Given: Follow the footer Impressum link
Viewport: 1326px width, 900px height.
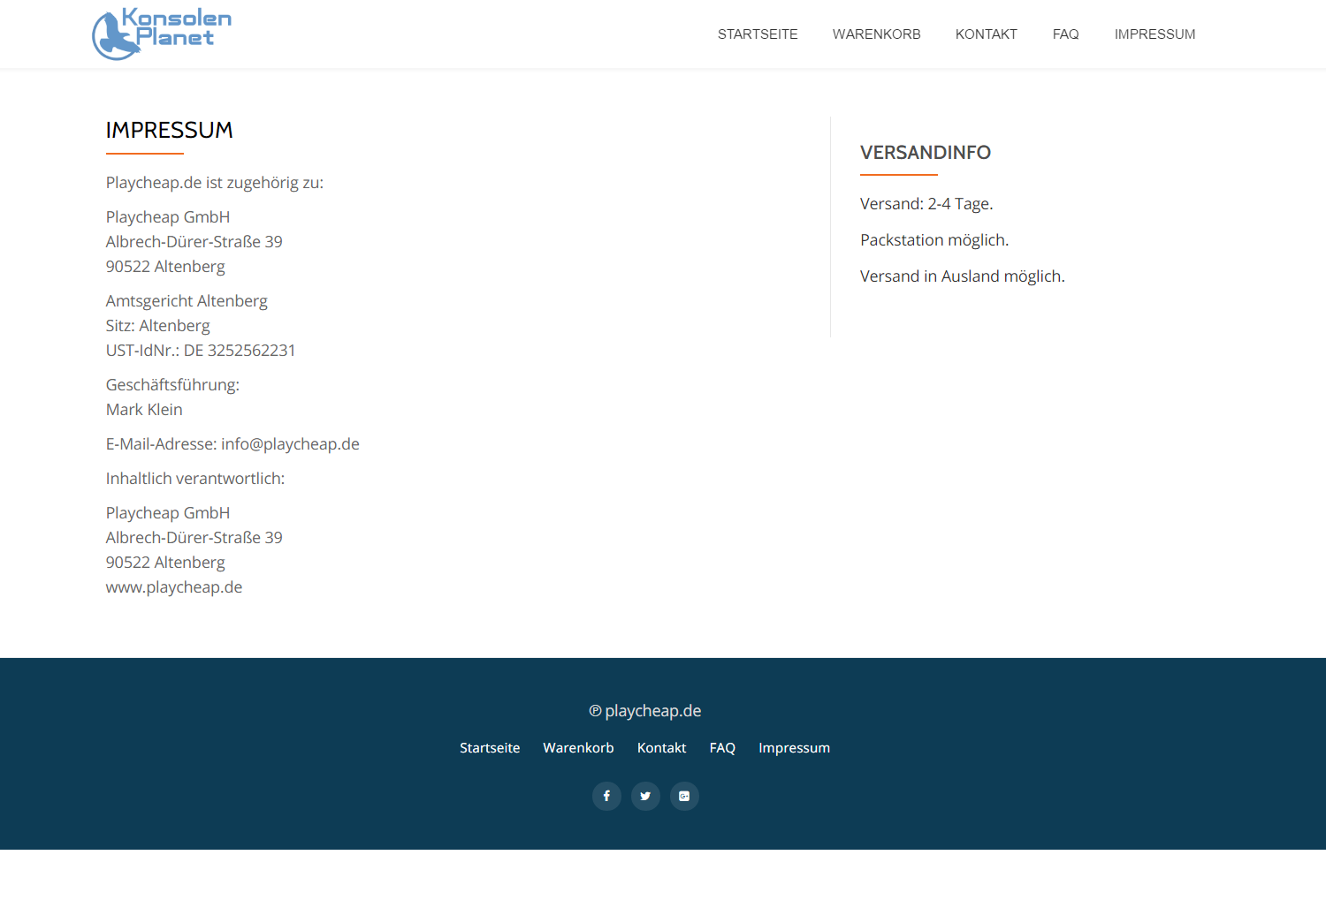Looking at the screenshot, I should pos(794,748).
